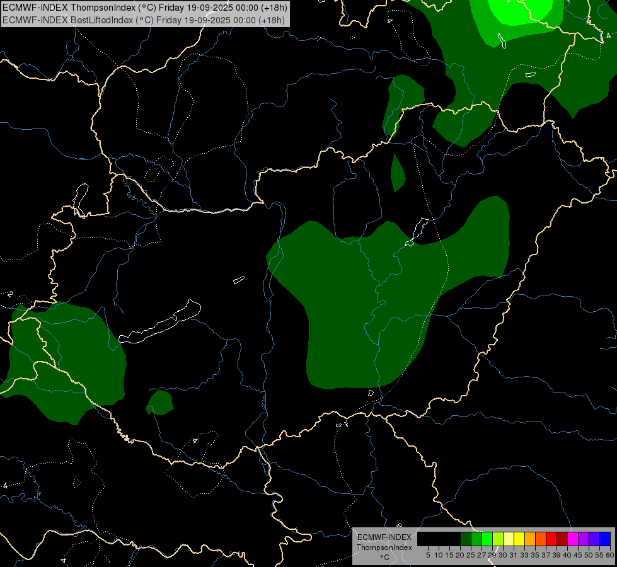
Task: Click the legend tick value '27'
Action: coord(481,555)
